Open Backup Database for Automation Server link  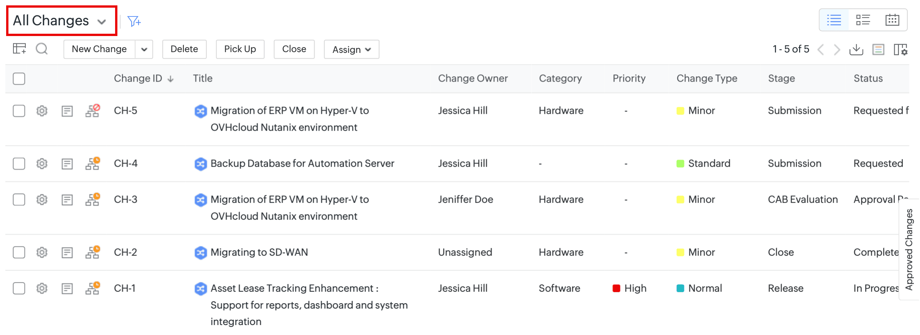click(302, 164)
